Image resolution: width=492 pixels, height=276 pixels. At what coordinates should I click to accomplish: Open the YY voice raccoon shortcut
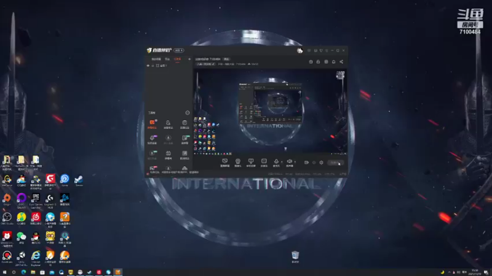50,237
